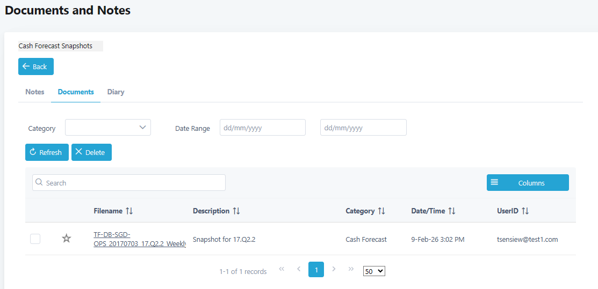598x289 pixels.
Task: Click the Delete button
Action: coord(91,152)
